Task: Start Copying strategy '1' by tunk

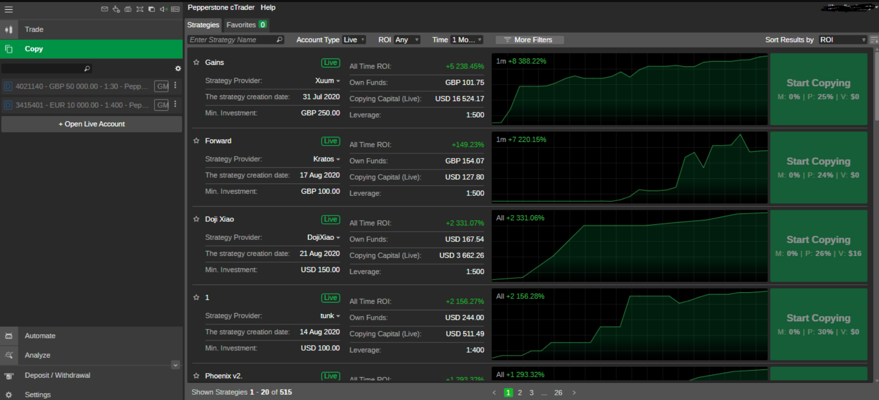Action: pos(818,324)
